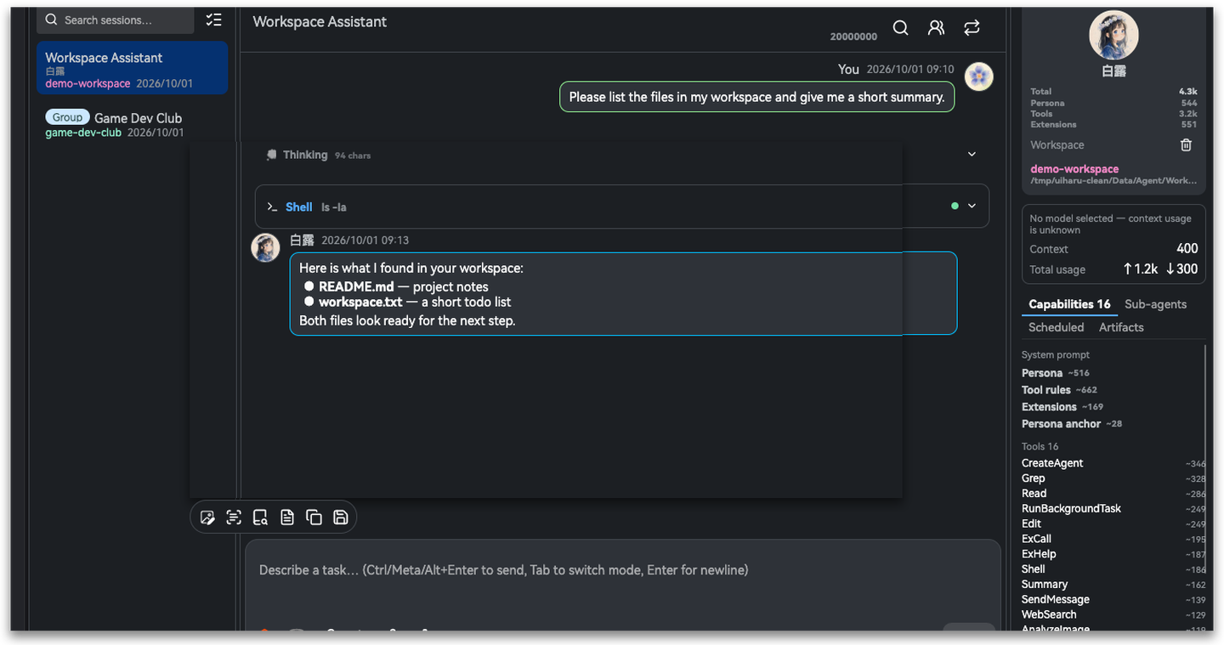
Task: Switch to the Sub-agents tab
Action: pos(1155,304)
